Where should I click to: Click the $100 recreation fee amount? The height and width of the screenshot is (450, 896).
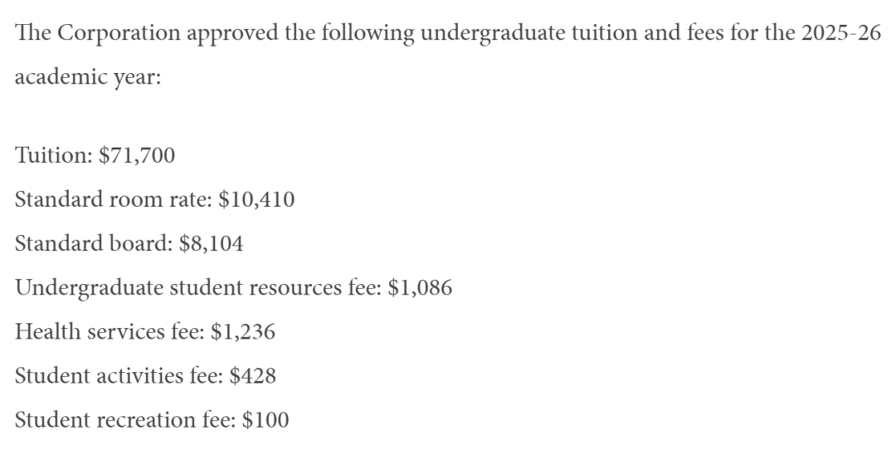point(265,420)
